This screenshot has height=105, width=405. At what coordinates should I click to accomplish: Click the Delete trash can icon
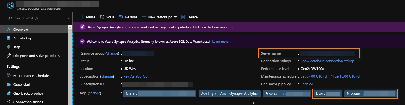coord(183,17)
